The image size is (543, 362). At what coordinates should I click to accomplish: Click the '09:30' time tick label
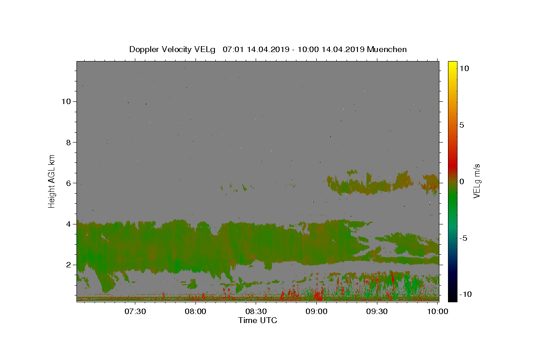point(377,311)
